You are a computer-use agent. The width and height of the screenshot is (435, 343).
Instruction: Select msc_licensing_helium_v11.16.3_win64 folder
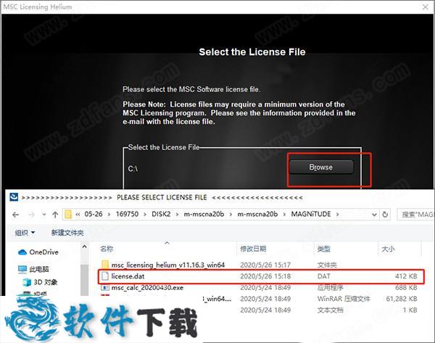coord(168,265)
